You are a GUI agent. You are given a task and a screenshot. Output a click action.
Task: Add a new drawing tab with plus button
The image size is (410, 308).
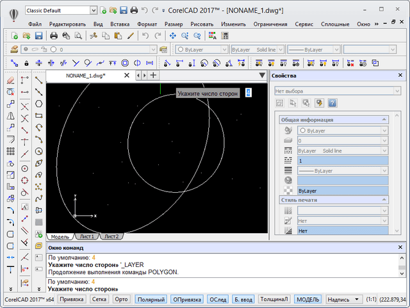152,76
